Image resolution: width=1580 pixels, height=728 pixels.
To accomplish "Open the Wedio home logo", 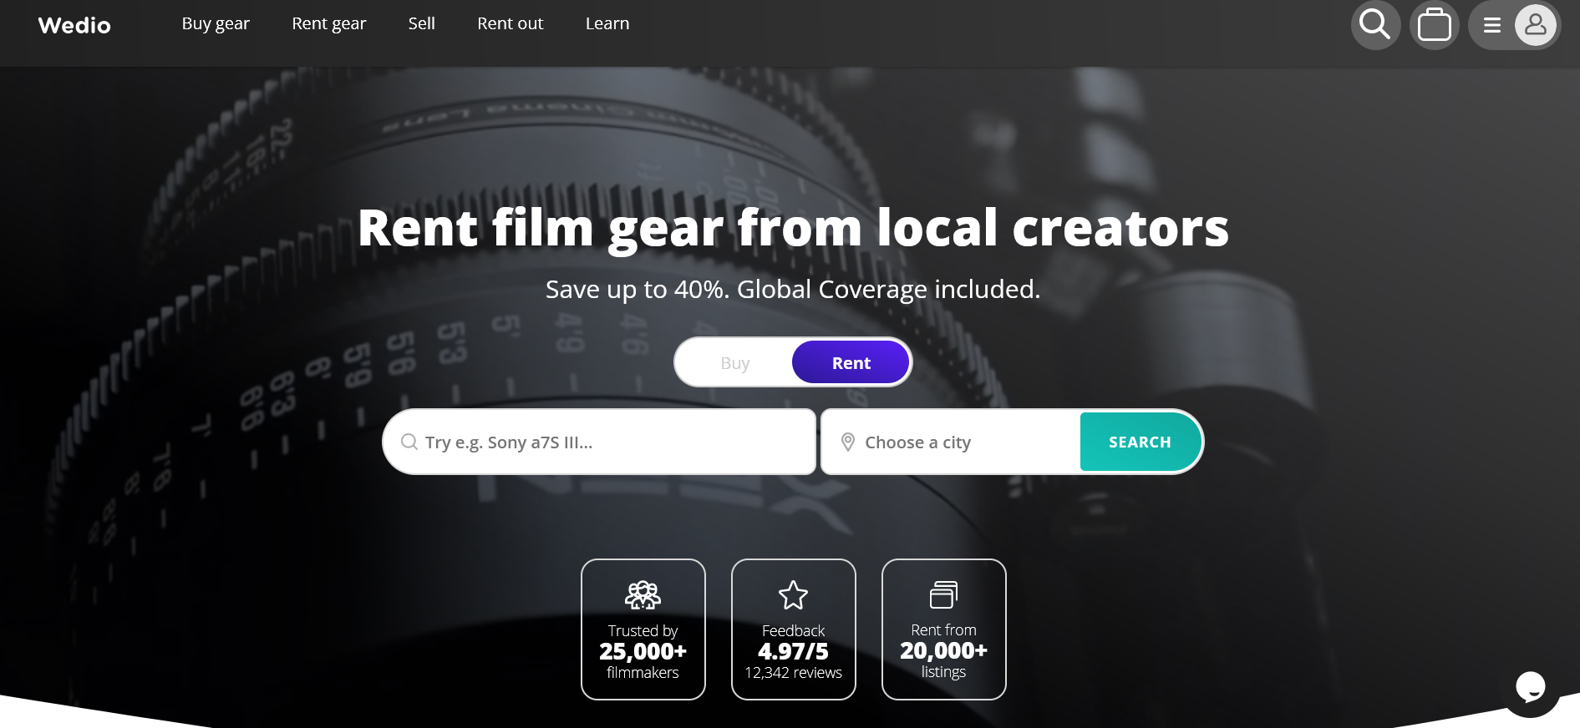I will click(74, 25).
